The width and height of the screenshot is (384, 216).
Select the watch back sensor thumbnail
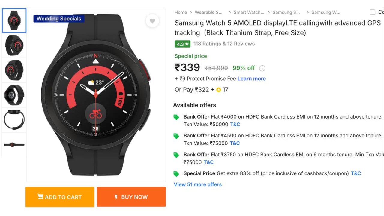(x=14, y=95)
